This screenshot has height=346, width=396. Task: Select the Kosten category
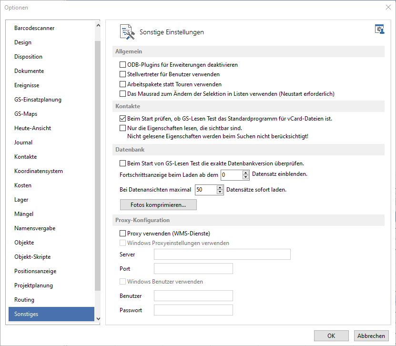(51, 185)
